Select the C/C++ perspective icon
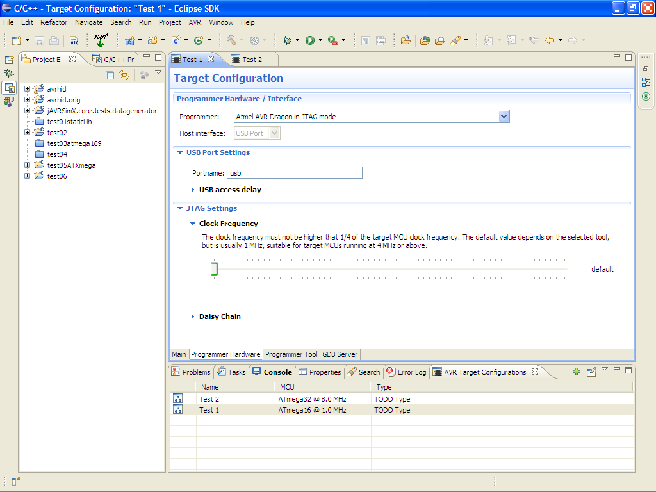Viewport: 656px width, 492px height. click(9, 88)
